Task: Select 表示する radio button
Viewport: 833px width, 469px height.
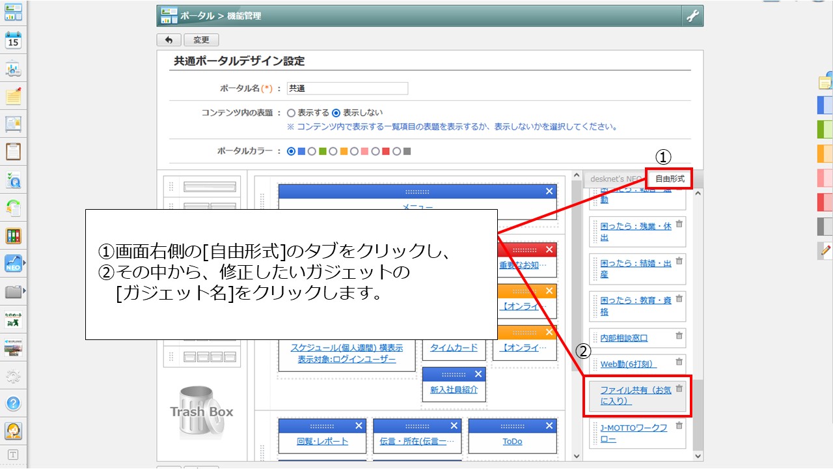Action: tap(292, 113)
